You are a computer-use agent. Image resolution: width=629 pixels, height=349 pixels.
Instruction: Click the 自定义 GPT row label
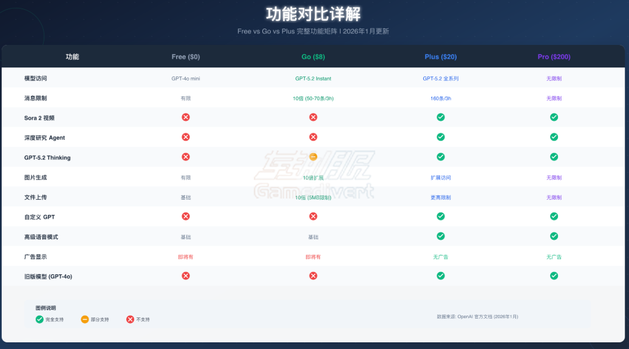39,217
